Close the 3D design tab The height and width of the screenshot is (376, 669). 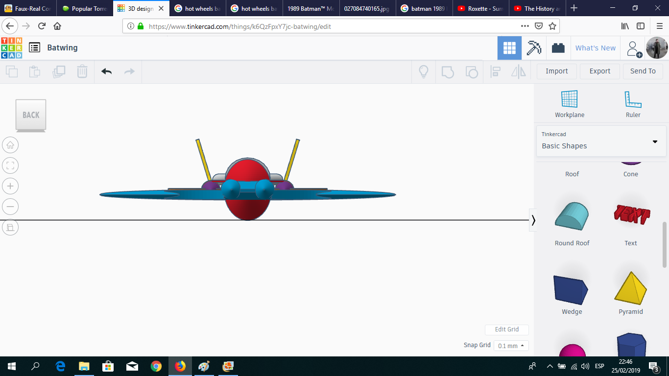(x=161, y=8)
